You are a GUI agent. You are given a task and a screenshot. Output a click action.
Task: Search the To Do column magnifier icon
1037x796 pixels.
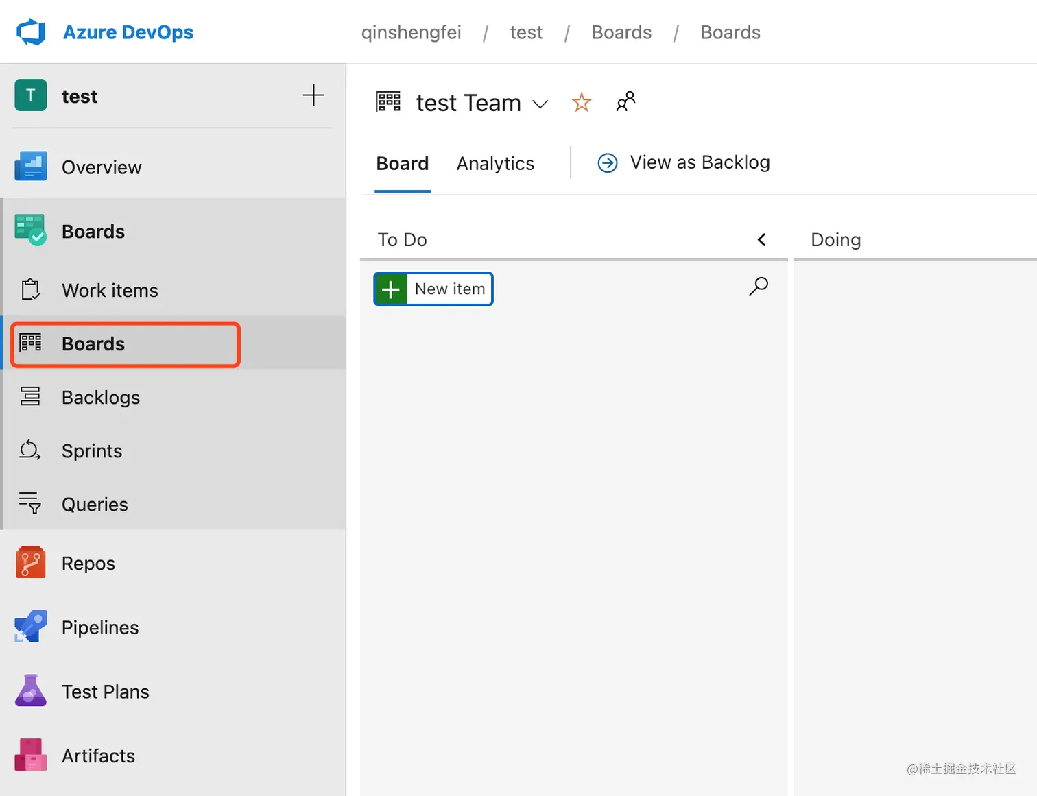click(x=759, y=286)
